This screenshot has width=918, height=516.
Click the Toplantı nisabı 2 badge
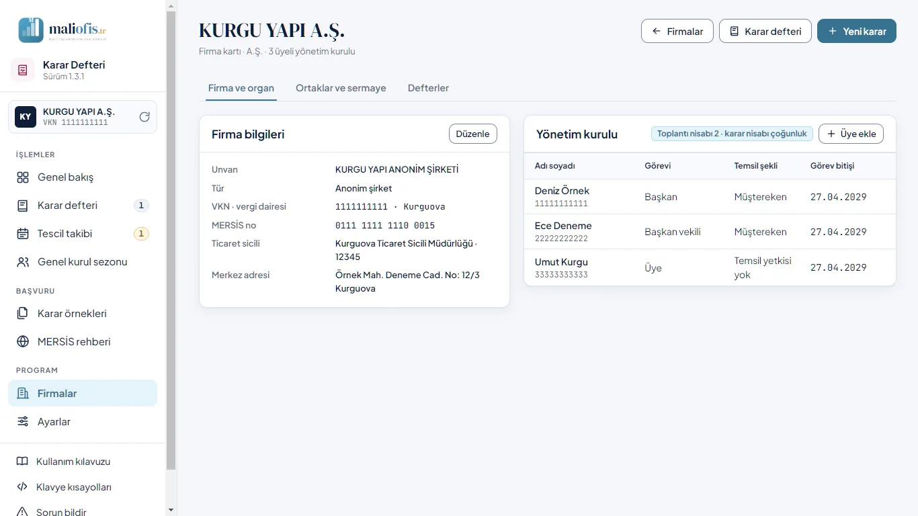(x=732, y=134)
